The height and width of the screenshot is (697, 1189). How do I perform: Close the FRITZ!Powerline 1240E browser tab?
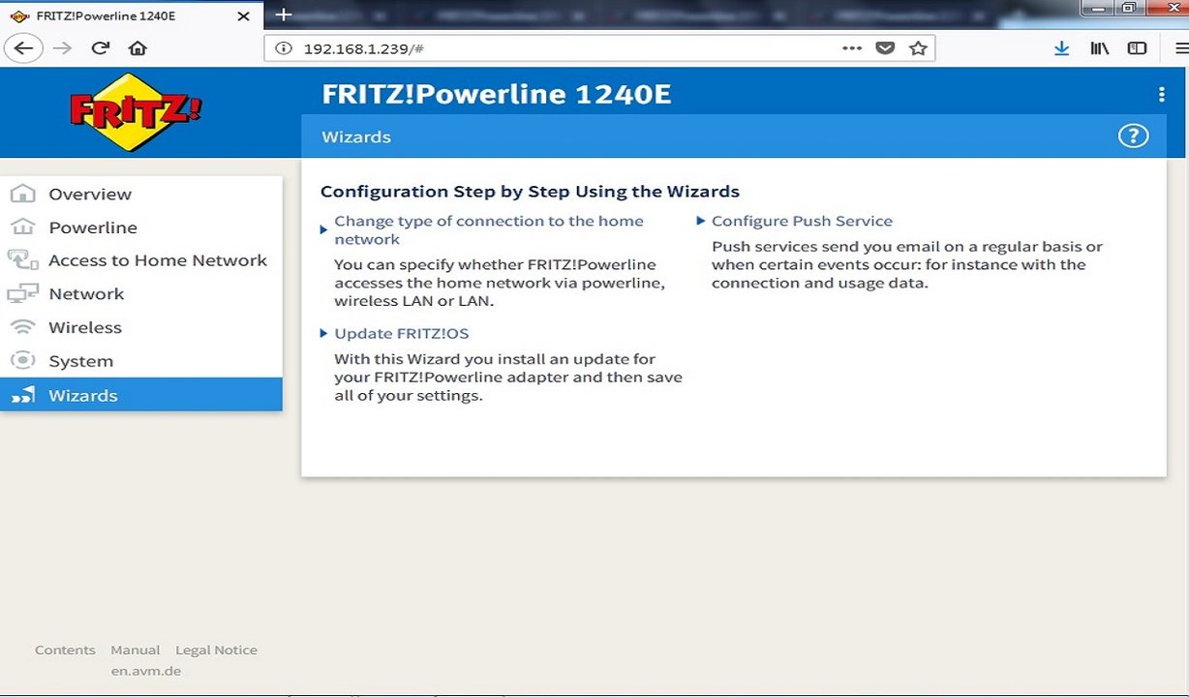click(244, 15)
